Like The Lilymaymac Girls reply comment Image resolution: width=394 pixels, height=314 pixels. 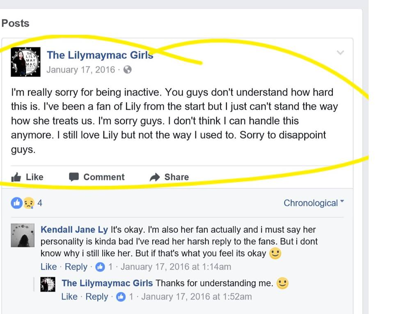(69, 296)
